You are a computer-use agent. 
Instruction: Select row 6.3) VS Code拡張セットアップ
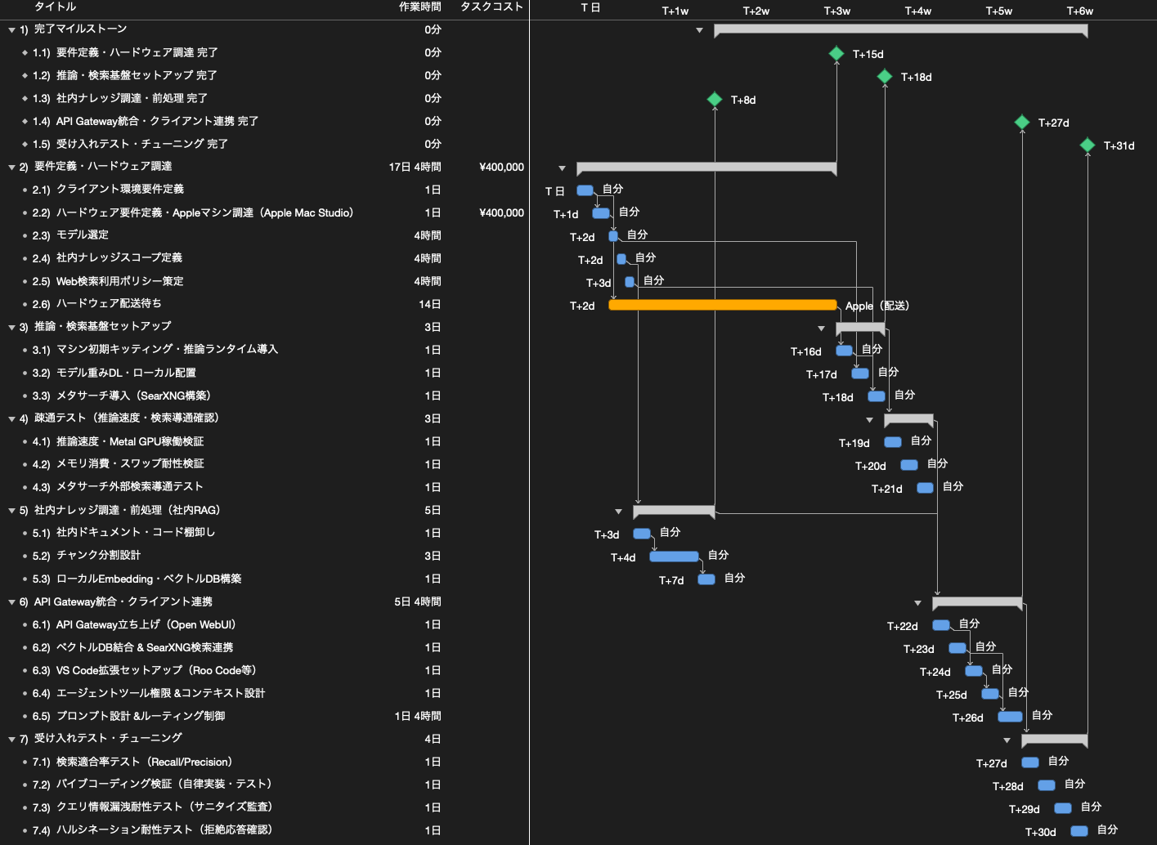264,670
